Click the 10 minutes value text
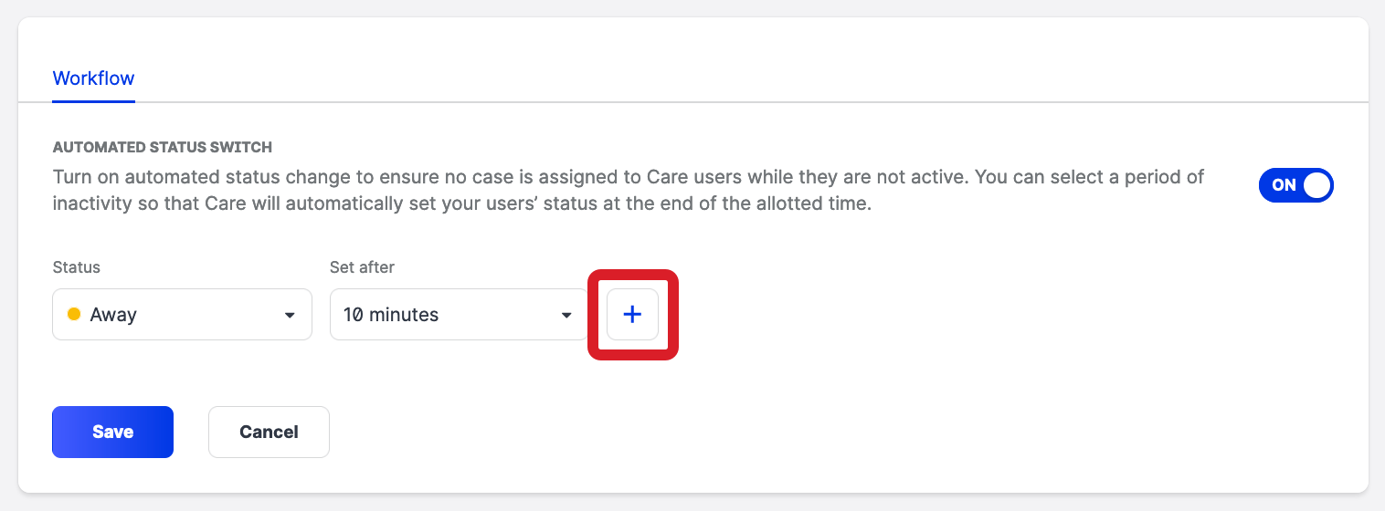 click(x=391, y=315)
